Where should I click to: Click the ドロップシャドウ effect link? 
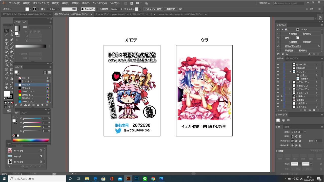click(x=293, y=46)
